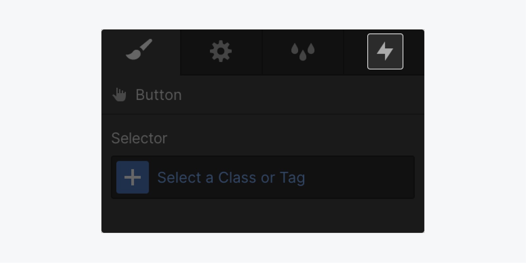This screenshot has height=263, width=526.
Task: Click the Button element label
Action: tap(158, 95)
